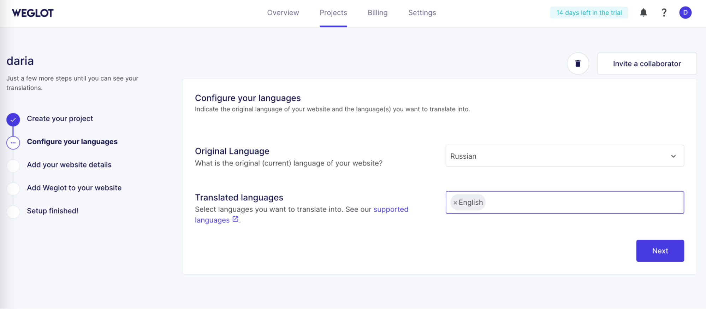The image size is (706, 309).
Task: Select Configure your languages step
Action: pyautogui.click(x=72, y=142)
